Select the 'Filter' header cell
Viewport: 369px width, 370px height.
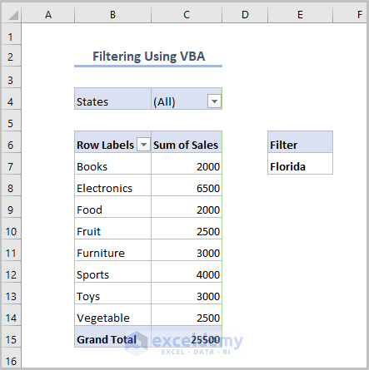(300, 142)
